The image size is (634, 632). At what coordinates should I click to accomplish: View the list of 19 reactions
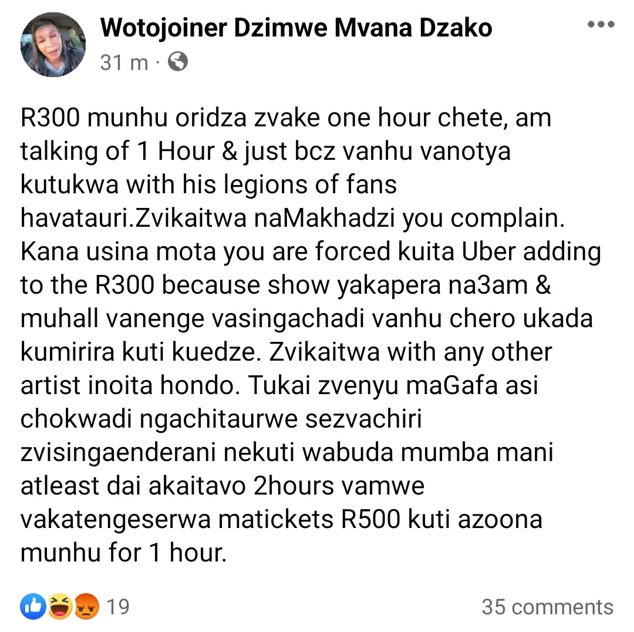pos(118,607)
